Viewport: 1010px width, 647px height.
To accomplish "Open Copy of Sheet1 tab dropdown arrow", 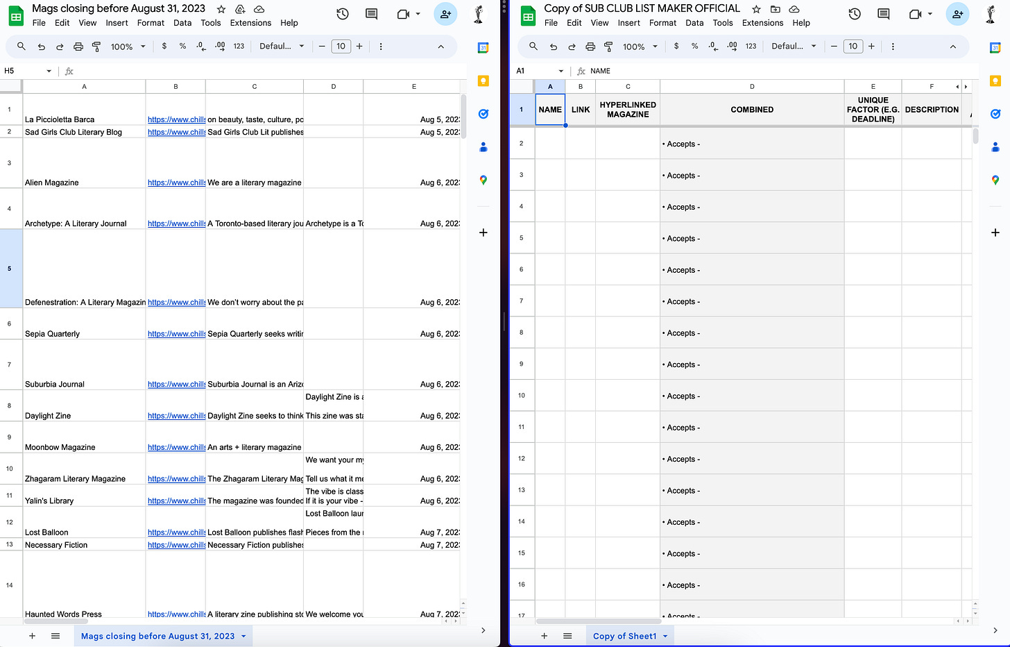I will tap(665, 637).
